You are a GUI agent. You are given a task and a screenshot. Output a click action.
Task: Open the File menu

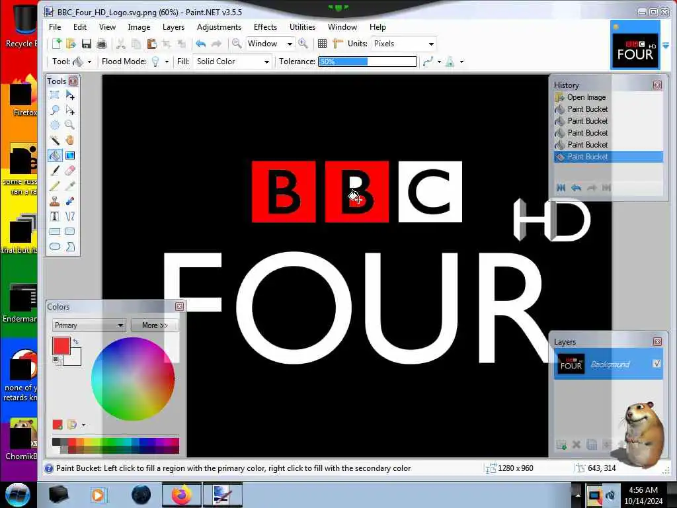pos(55,26)
